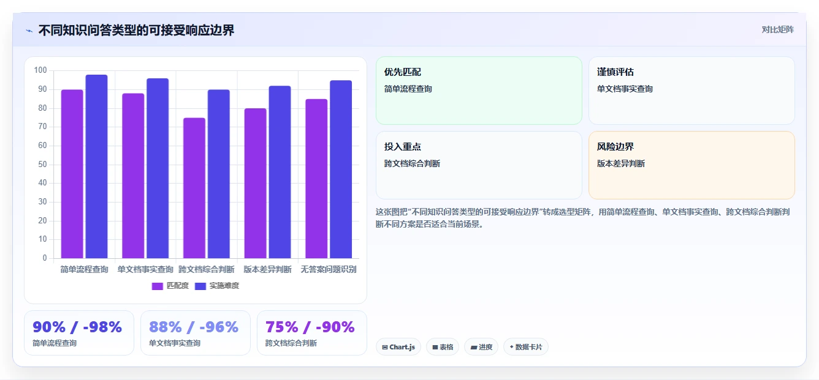Click the 表格 chip icon
This screenshot has height=380, width=819.
435,347
